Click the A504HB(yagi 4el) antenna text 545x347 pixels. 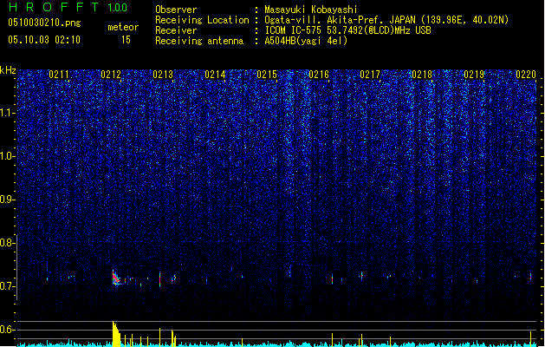(x=306, y=41)
